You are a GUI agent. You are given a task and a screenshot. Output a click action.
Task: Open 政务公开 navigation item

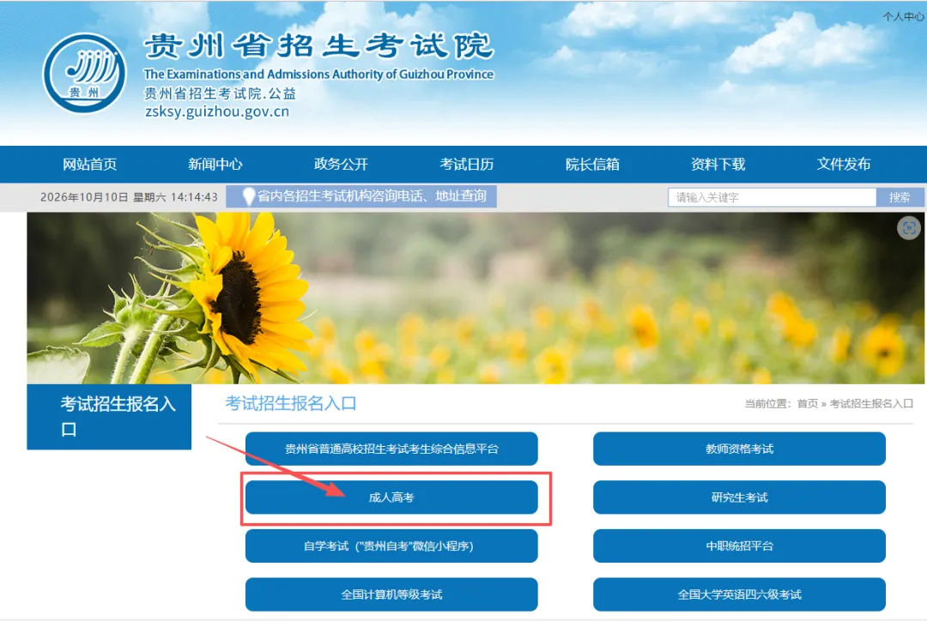[341, 165]
